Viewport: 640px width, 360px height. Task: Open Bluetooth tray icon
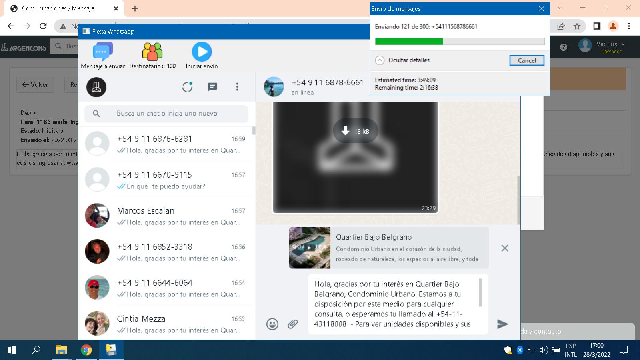[520, 350]
